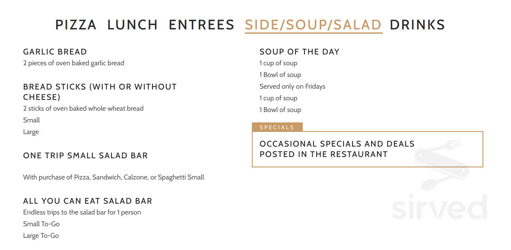Select the Soup of the Day heading
This screenshot has height=250, width=511.
(299, 51)
